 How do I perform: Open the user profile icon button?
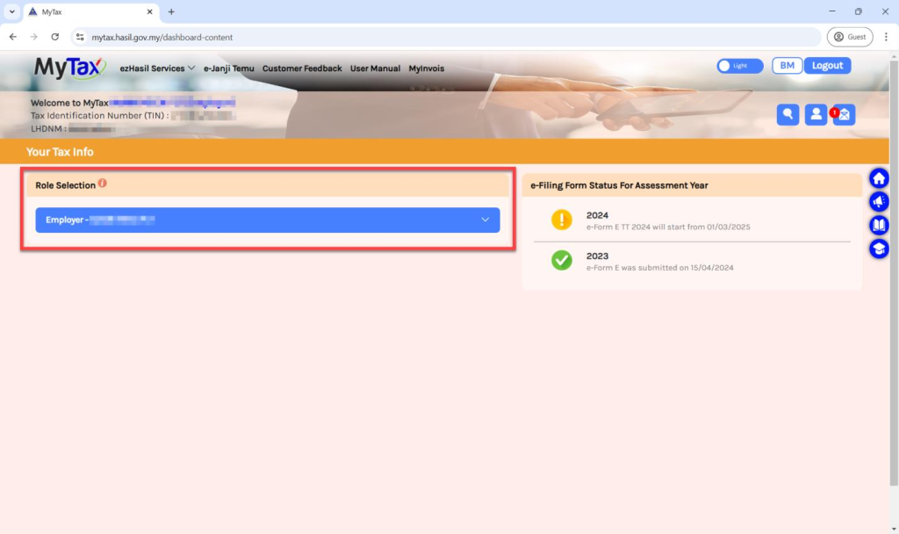(x=816, y=114)
